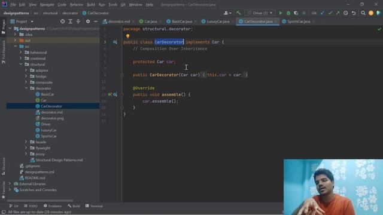This screenshot has height=215, width=383.
Task: Open the Git tool window button
Action: [x=14, y=206]
